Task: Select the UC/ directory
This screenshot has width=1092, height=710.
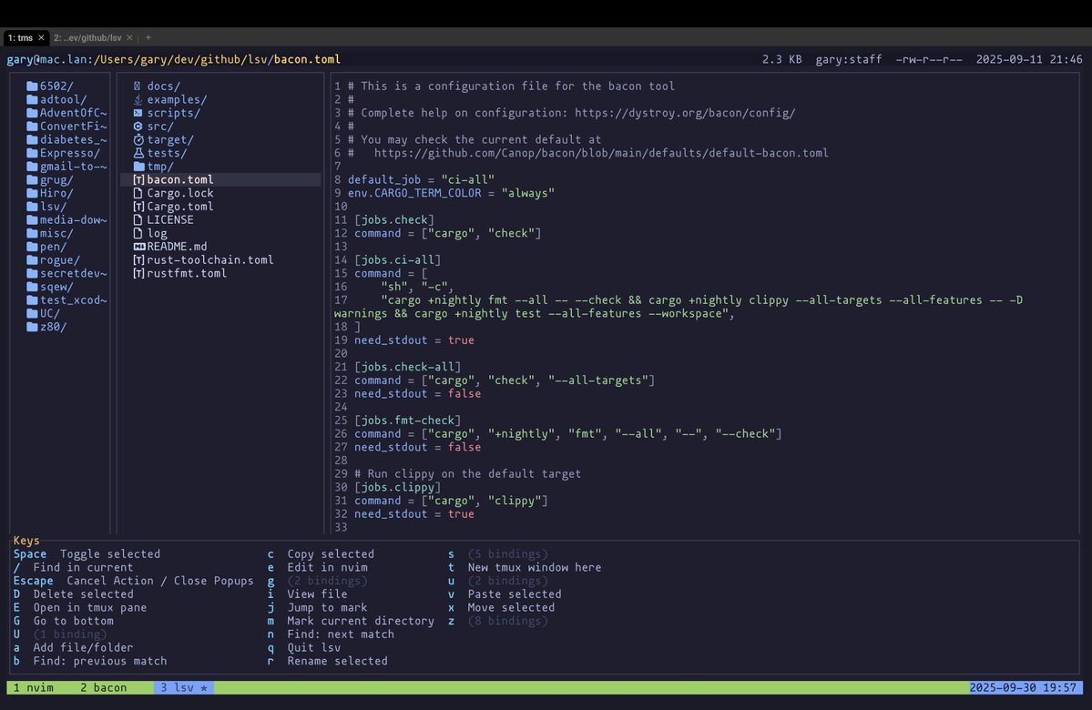Action: click(x=43, y=314)
